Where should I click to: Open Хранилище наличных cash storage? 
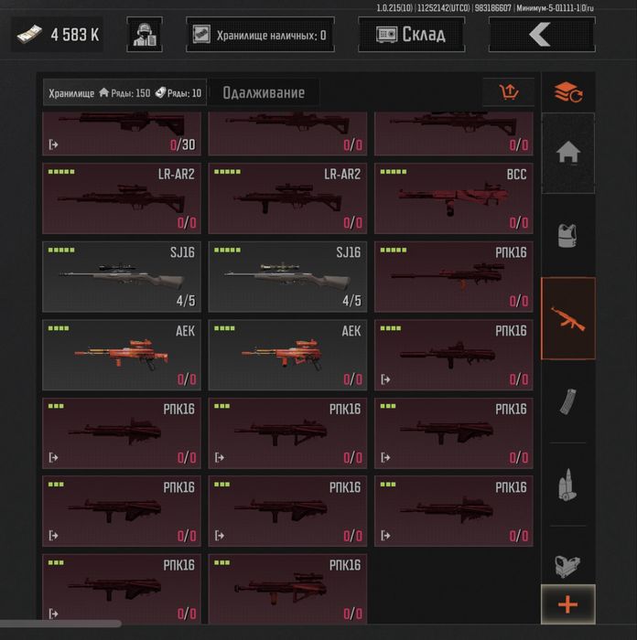[260, 35]
